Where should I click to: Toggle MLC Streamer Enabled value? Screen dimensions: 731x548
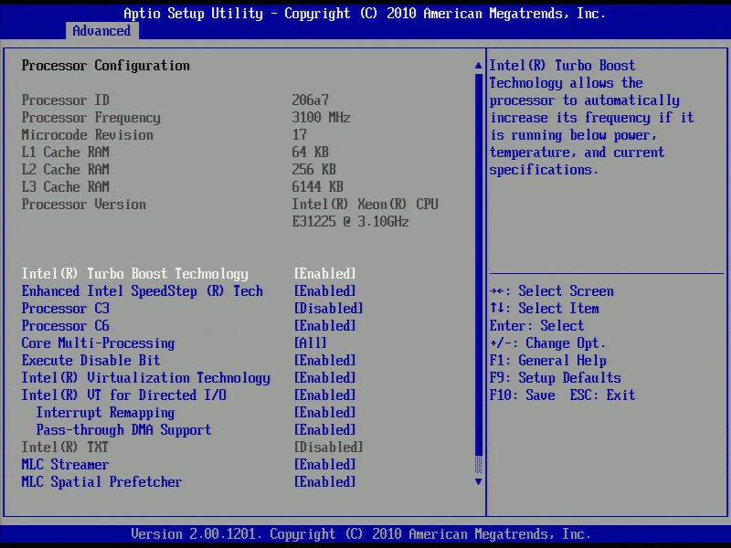coord(324,465)
